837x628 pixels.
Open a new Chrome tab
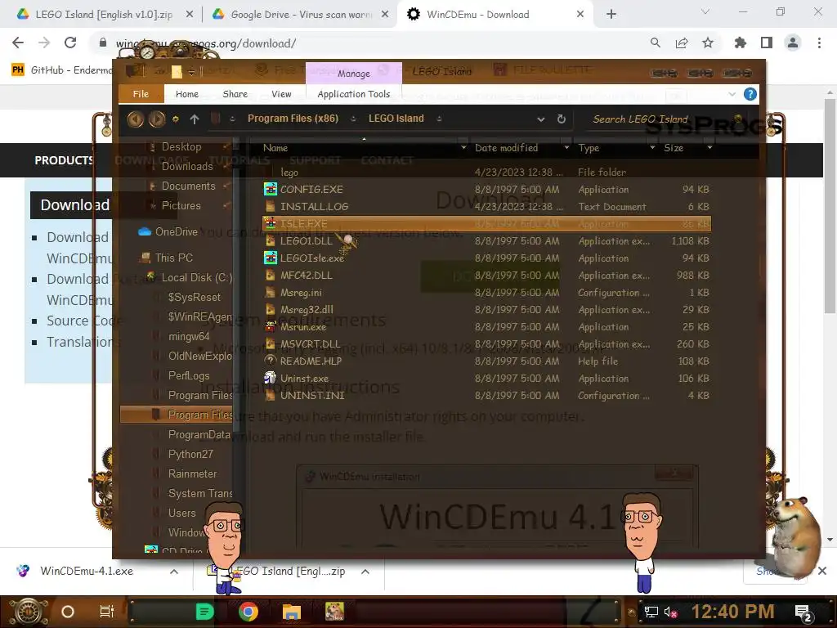tap(611, 15)
